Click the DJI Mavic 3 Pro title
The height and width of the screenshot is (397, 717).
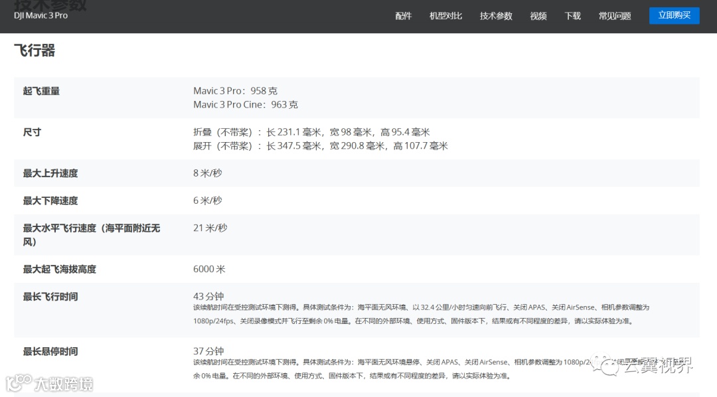[40, 15]
